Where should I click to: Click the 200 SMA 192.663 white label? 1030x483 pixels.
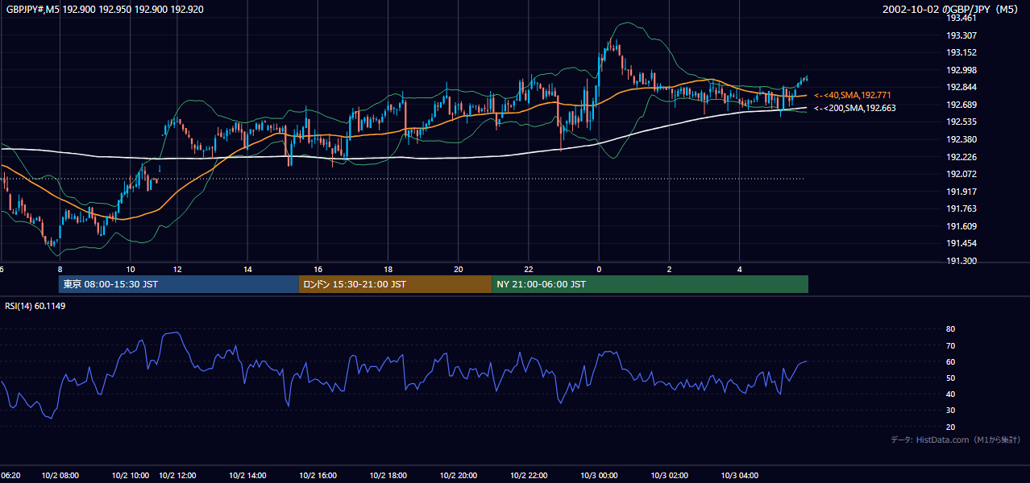(854, 108)
